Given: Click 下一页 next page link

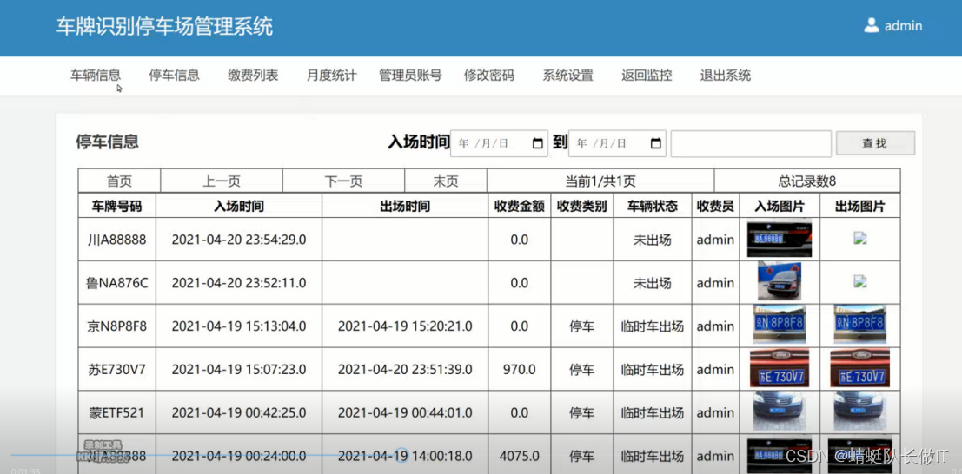Looking at the screenshot, I should click(343, 181).
